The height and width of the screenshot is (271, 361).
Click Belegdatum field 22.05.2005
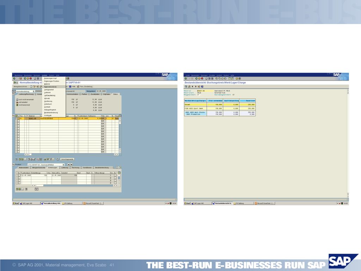click(101, 91)
